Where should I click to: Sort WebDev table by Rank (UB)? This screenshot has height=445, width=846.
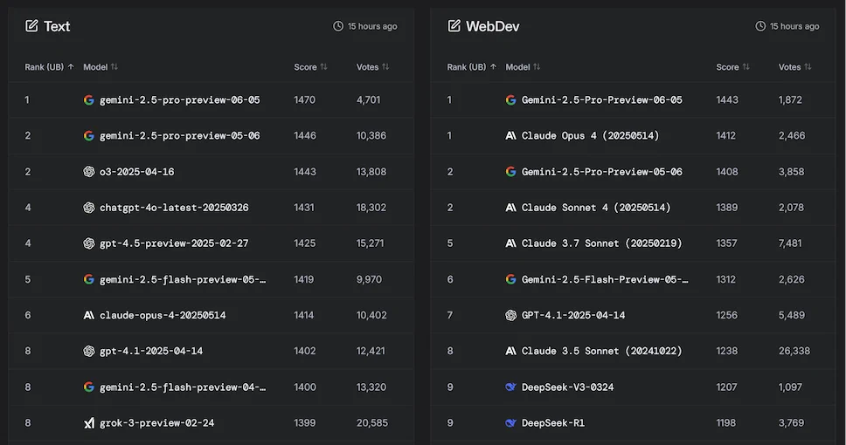(472, 67)
